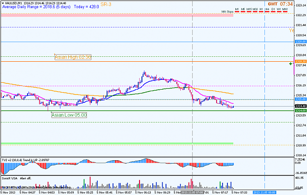This screenshot has width=307, height=195.
Task: Click the current price 1314.40 tag
Action: pos(301,106)
